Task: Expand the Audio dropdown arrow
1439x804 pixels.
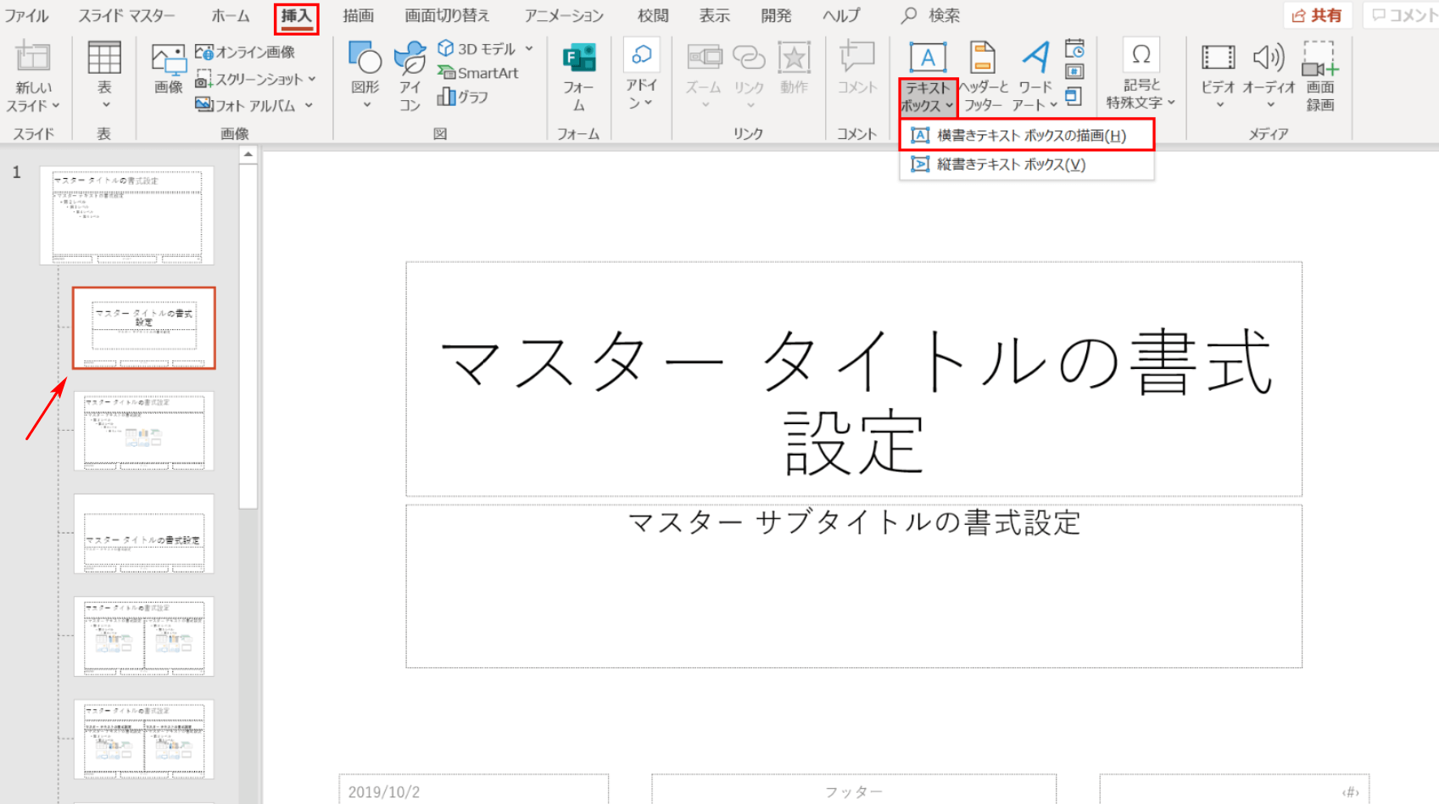Action: tap(1271, 105)
